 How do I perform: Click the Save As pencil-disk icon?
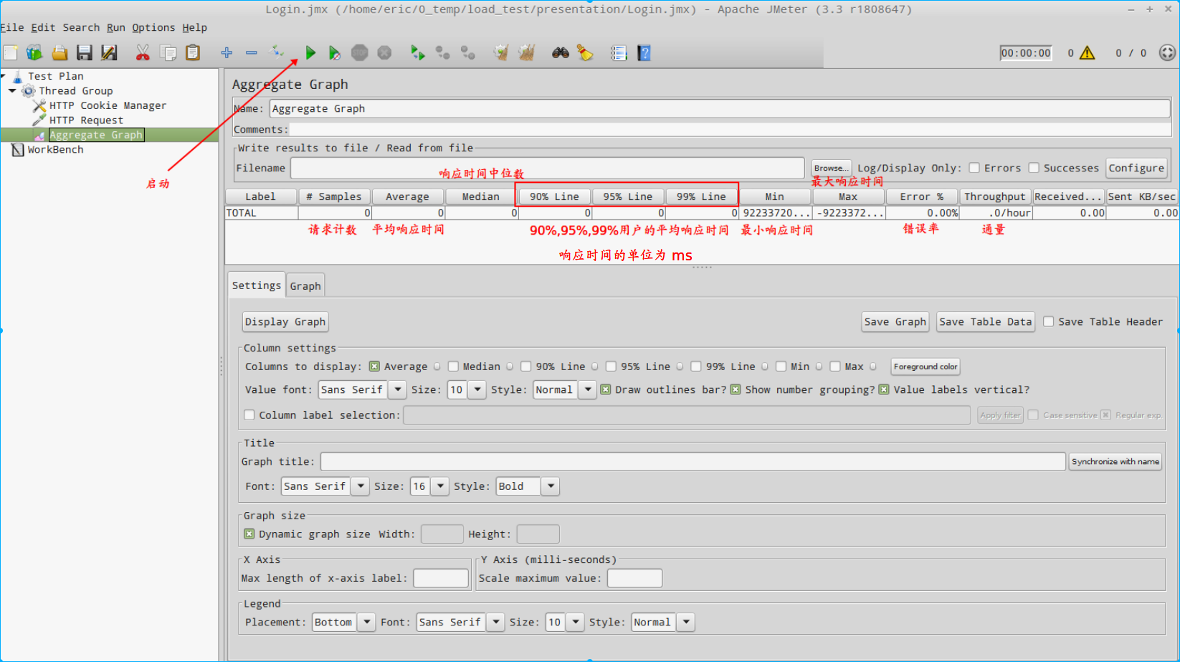pyautogui.click(x=109, y=52)
